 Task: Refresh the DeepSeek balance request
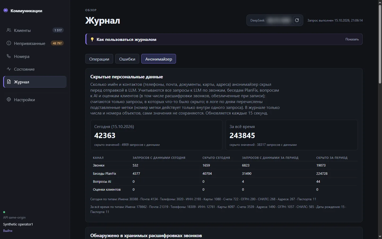[297, 20]
